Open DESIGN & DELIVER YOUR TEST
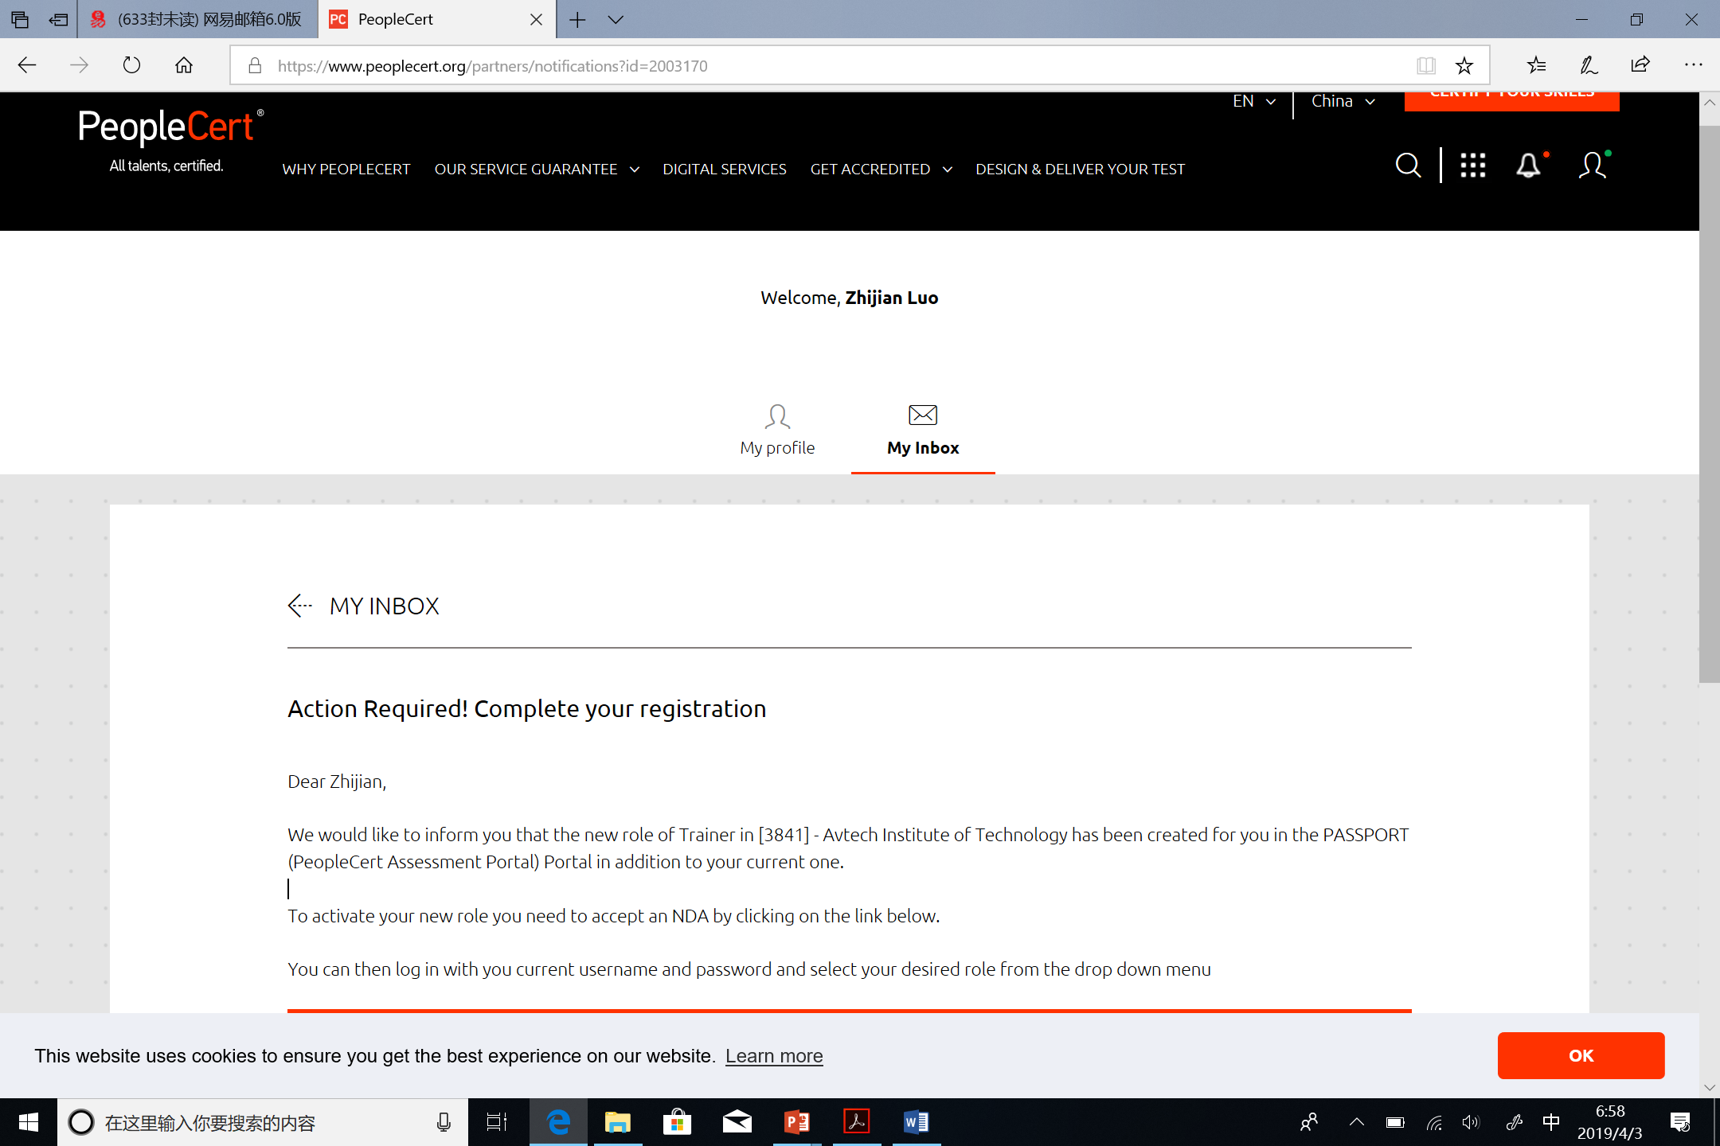1720x1146 pixels. (x=1080, y=169)
